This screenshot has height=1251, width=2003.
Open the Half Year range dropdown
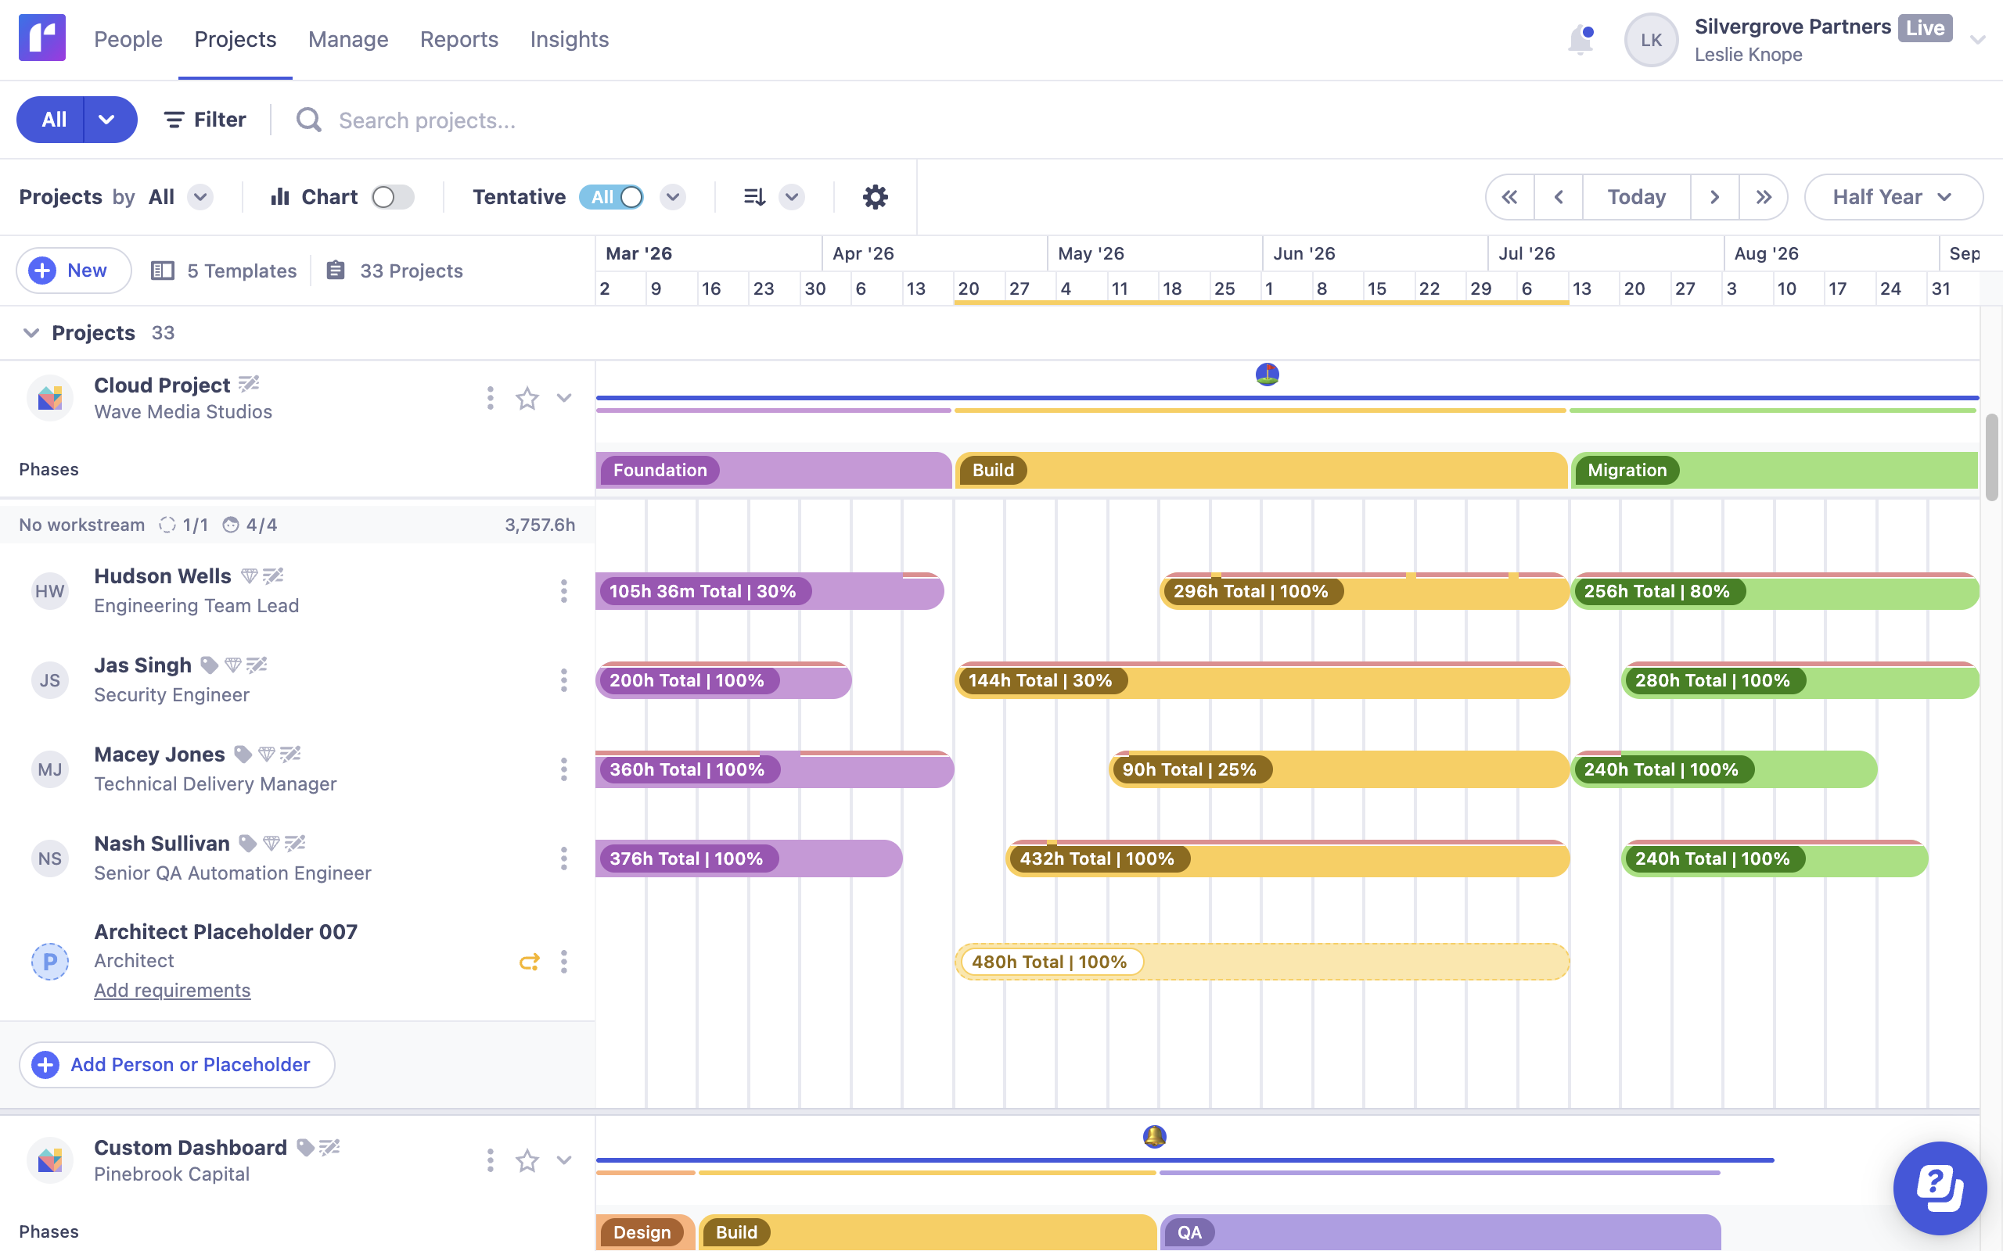1893,197
